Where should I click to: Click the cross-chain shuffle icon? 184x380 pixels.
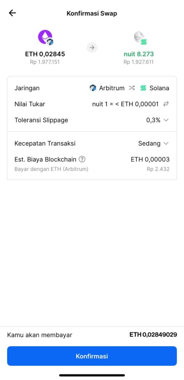[132, 88]
